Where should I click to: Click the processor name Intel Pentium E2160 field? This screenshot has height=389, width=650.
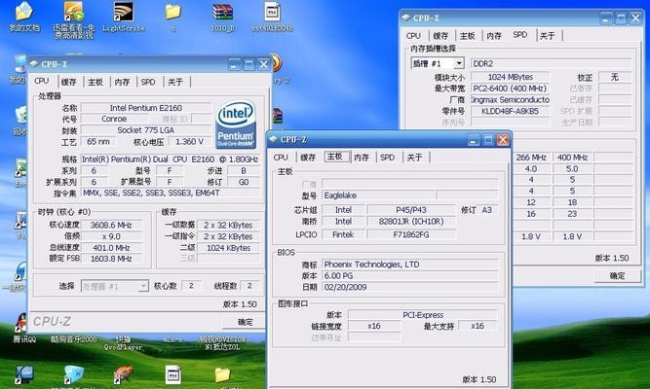146,108
